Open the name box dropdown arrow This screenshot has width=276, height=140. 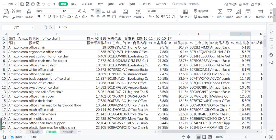click(x=32, y=27)
